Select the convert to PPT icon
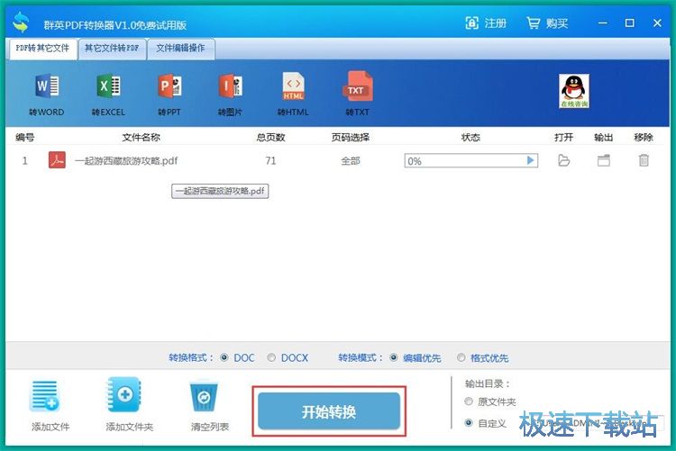The height and width of the screenshot is (451, 676). [169, 86]
